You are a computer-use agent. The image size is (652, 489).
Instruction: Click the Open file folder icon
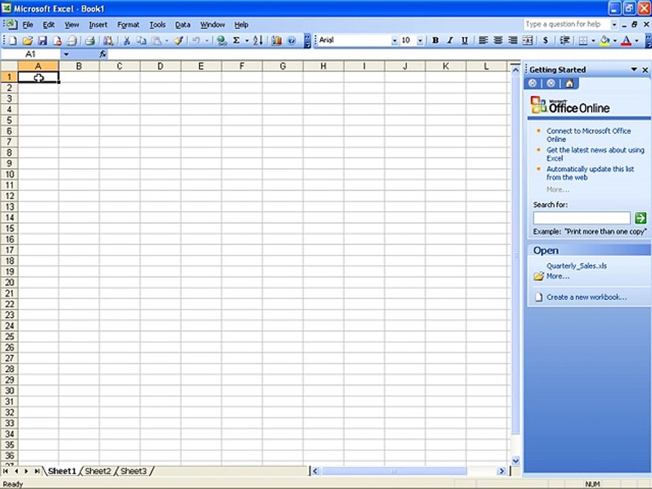tap(27, 40)
